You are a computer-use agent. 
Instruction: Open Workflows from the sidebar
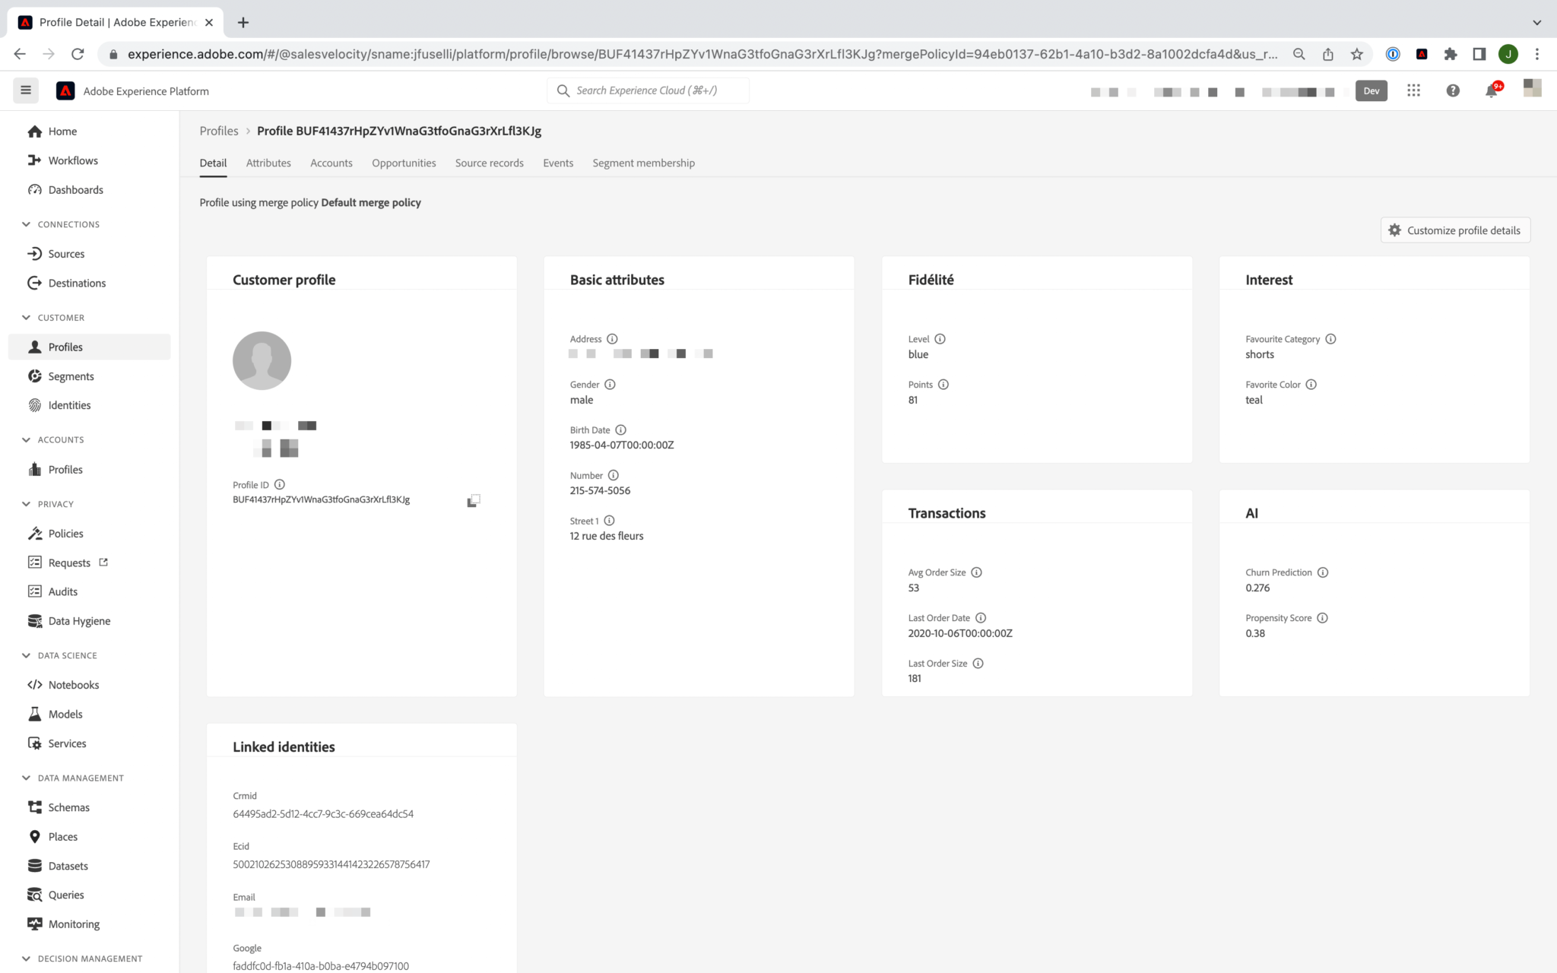coord(72,160)
